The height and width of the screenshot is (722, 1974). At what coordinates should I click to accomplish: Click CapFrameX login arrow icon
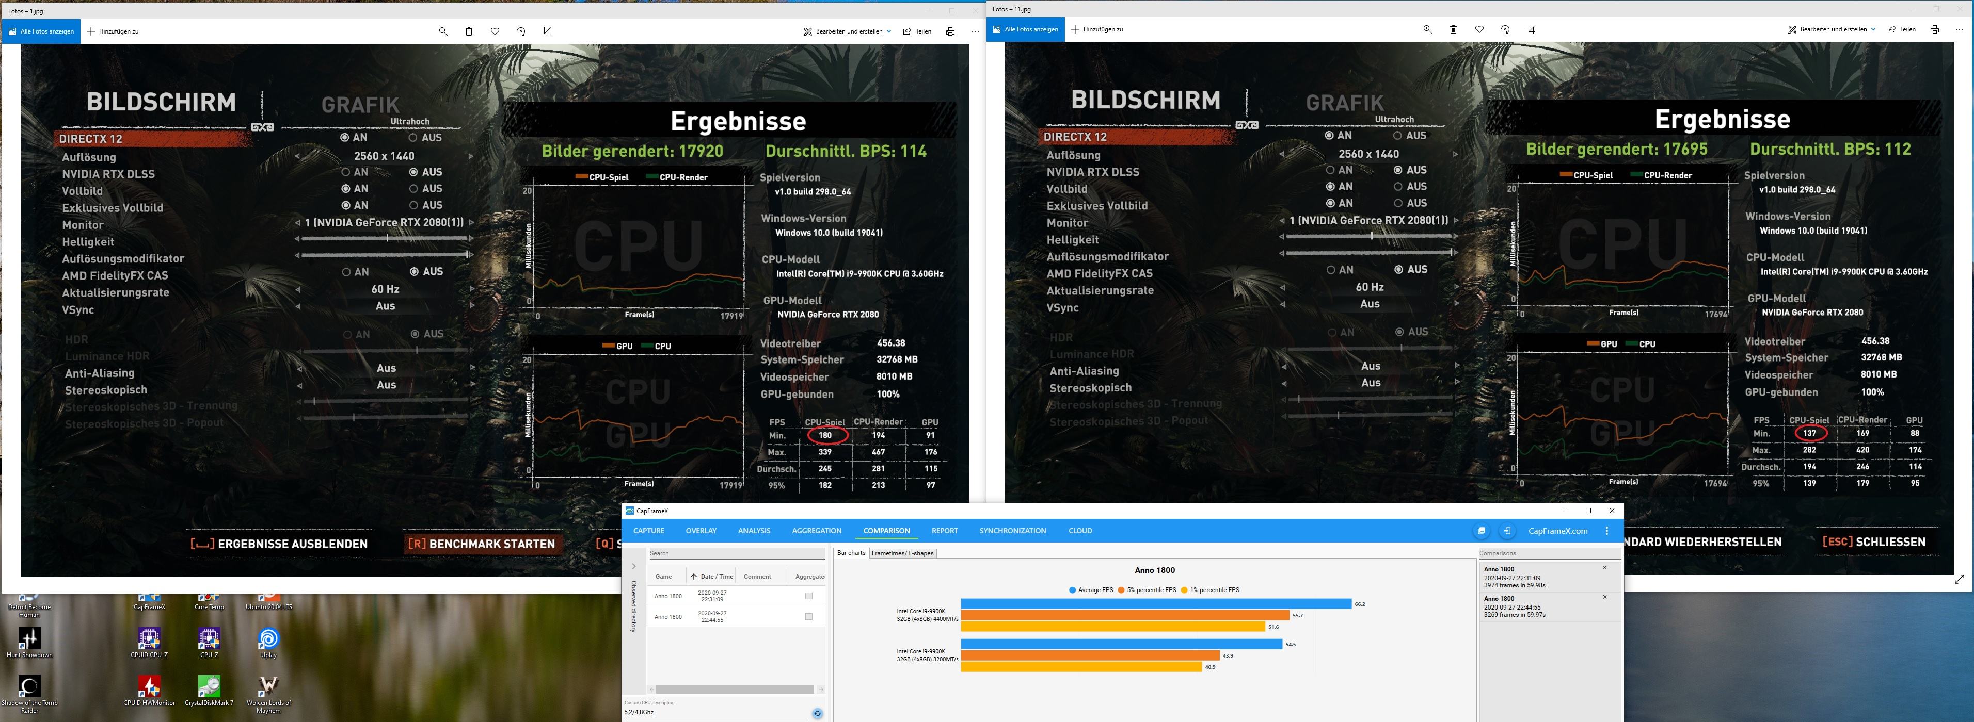click(1506, 531)
